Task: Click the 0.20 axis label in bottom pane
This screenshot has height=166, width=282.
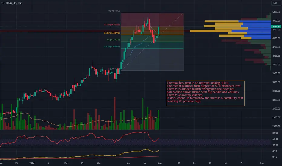Action: pyautogui.click(x=274, y=151)
